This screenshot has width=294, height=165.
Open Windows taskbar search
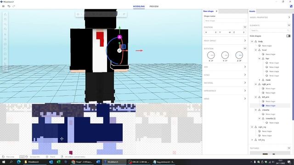tap(11, 162)
